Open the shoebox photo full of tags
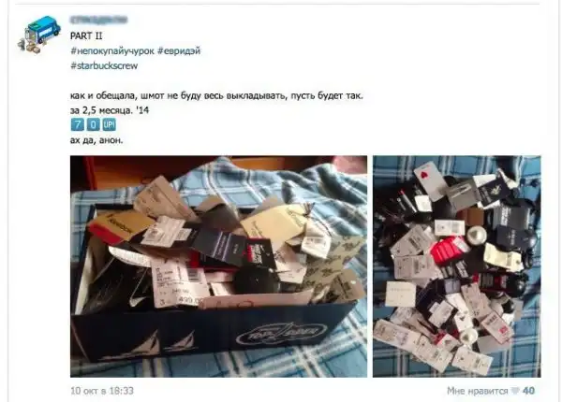562x402 pixels. 218,266
